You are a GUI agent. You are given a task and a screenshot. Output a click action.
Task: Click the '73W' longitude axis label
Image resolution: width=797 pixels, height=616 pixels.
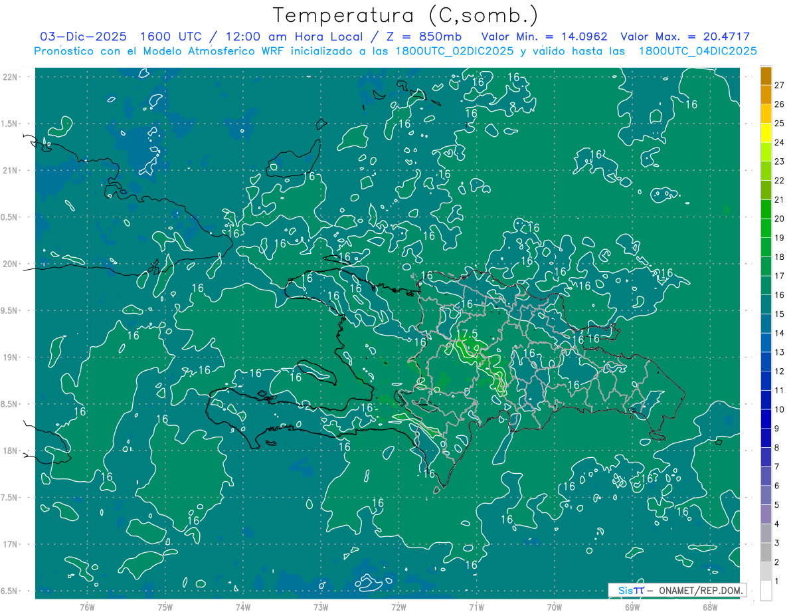click(321, 607)
